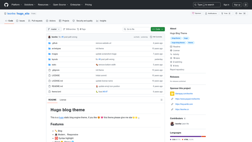This screenshot has width=252, height=142.
Task: Click the Go to file field
Action: [x=136, y=29]
